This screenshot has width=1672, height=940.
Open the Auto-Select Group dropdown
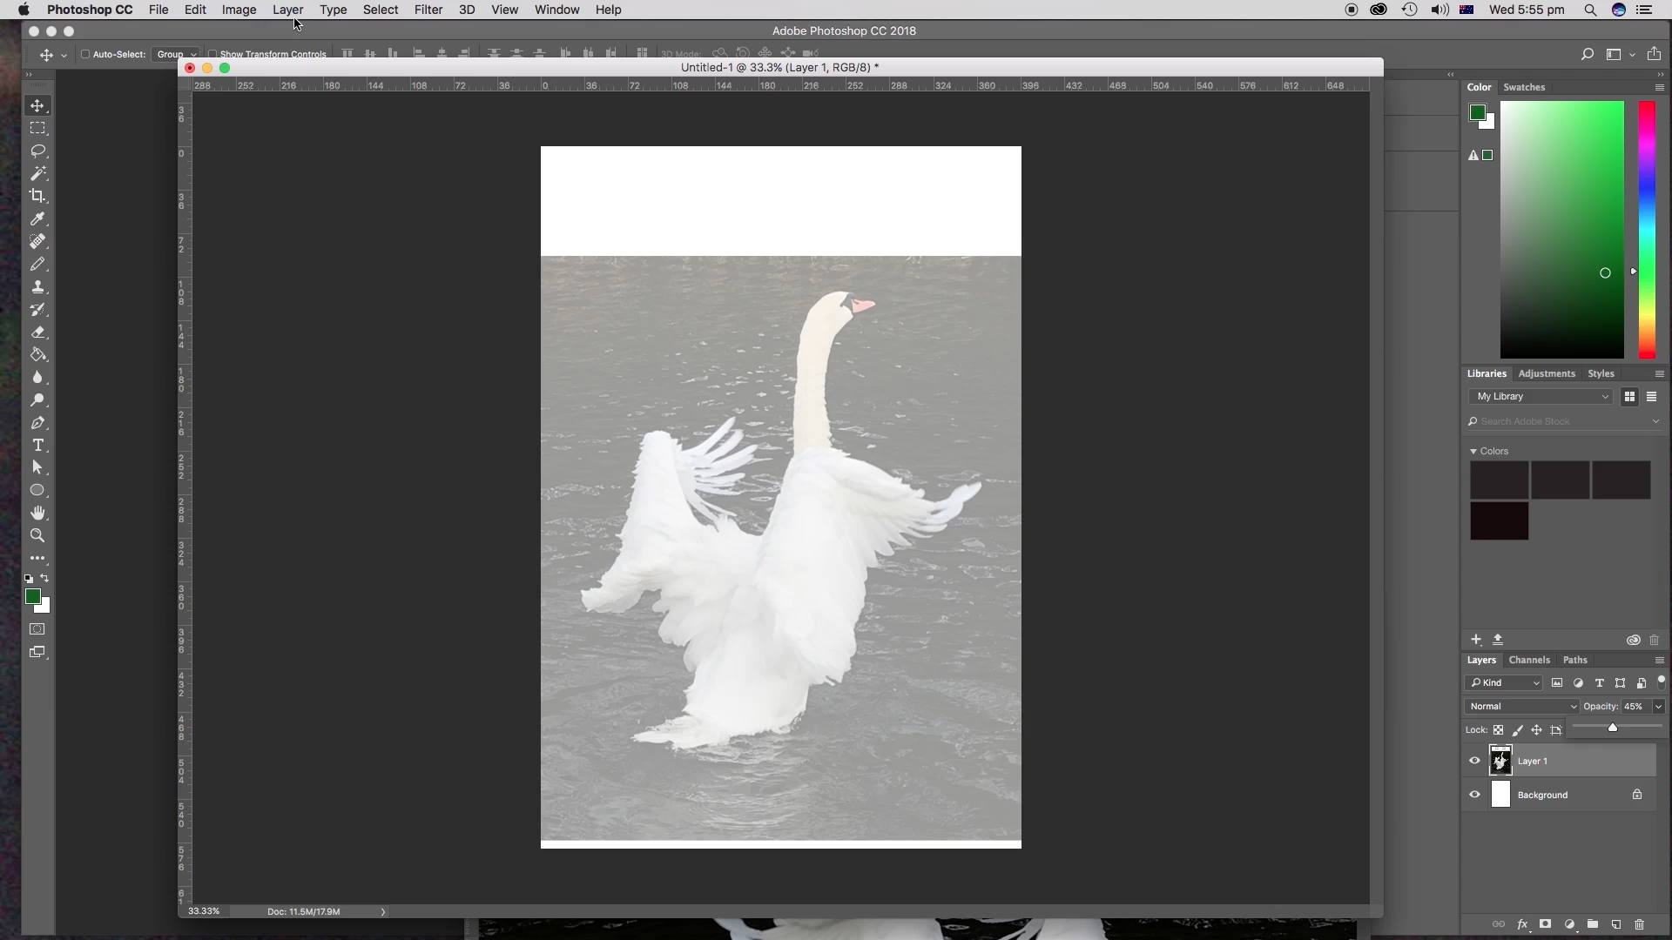[177, 54]
